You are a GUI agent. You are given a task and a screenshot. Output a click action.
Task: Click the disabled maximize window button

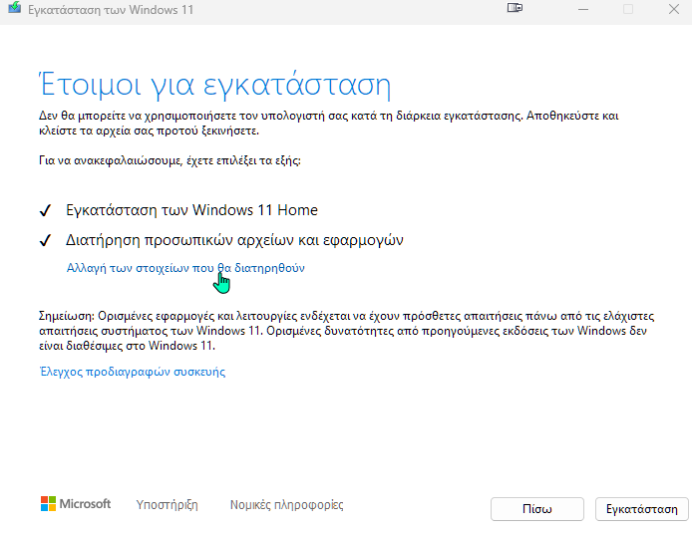click(628, 9)
